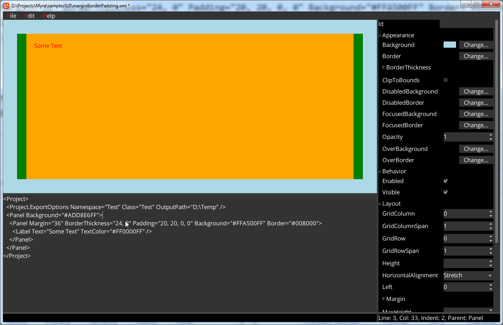Expand the Margin property
Screen dimensions: 503x325
384,299
